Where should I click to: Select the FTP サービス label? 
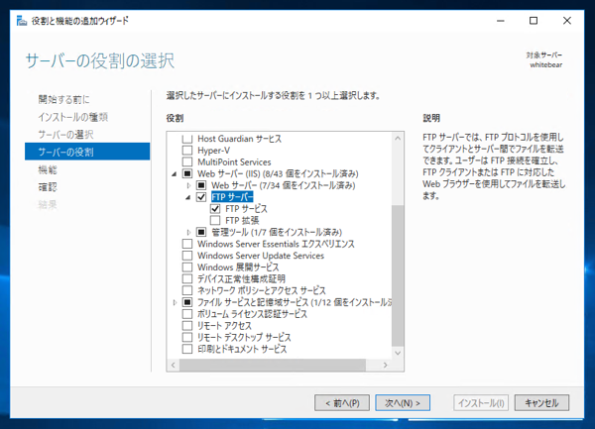pos(246,209)
